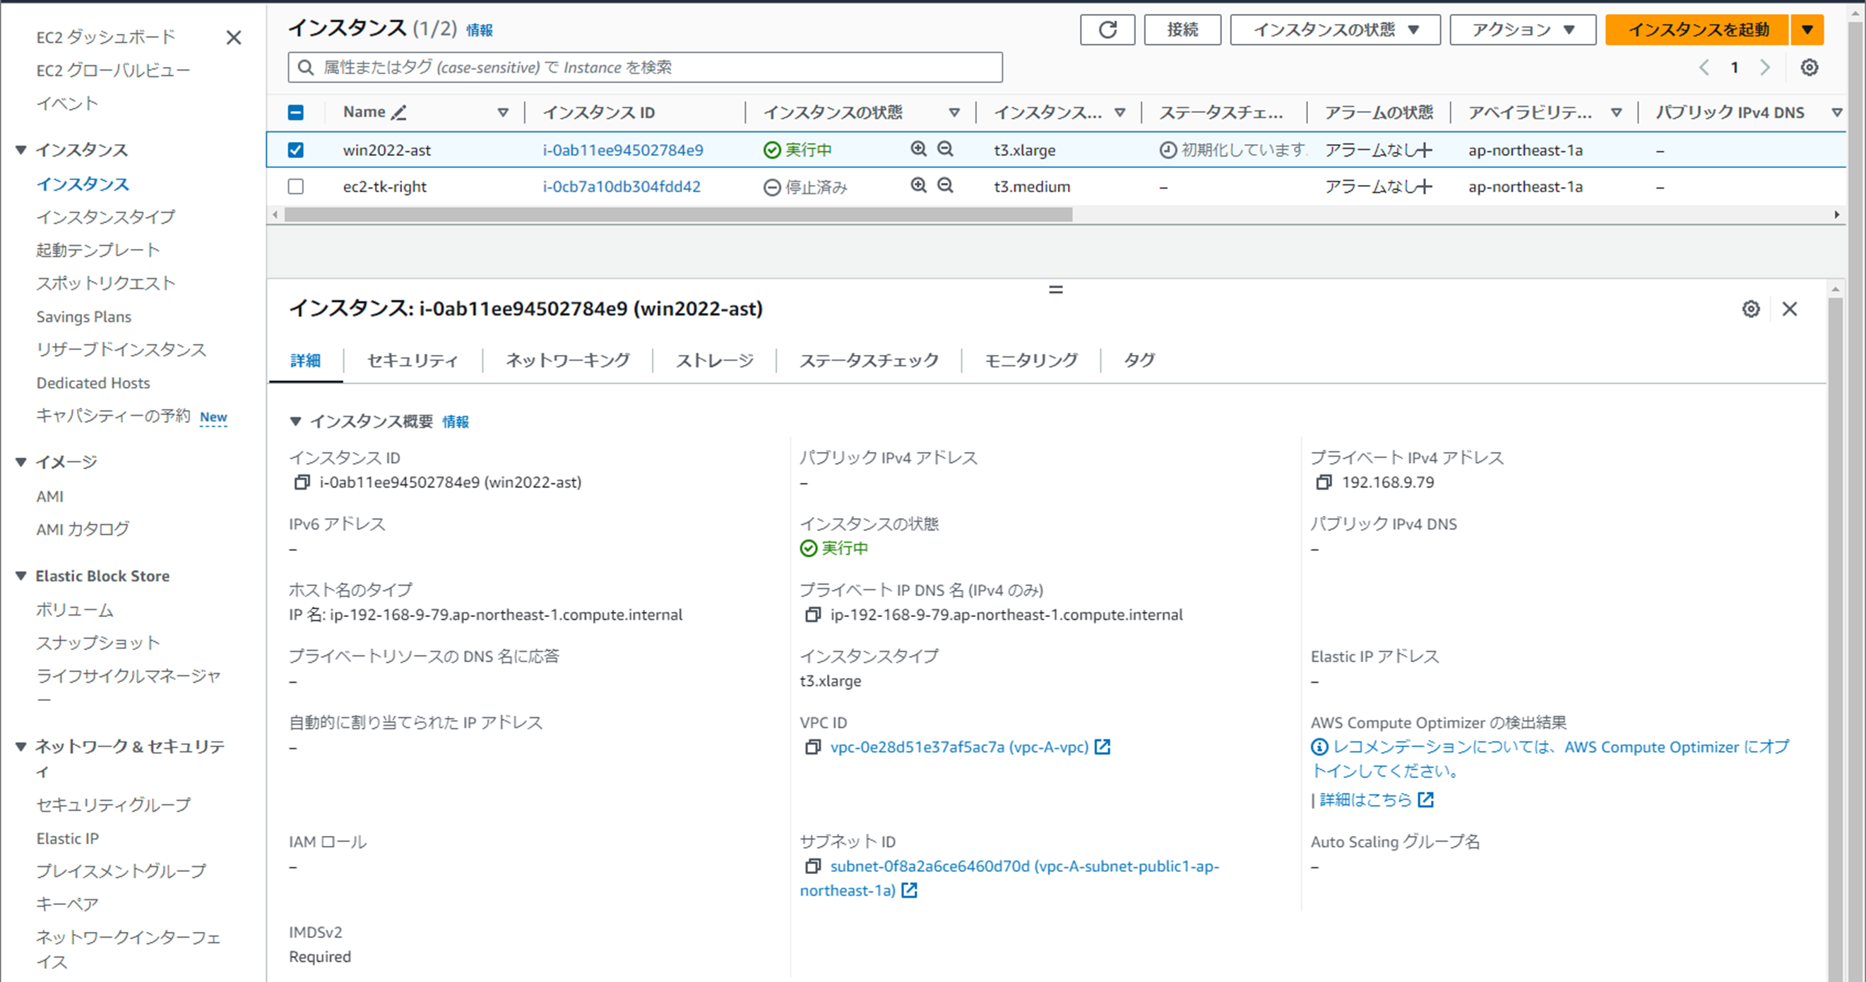Collapse the インスタンス概要 section
This screenshot has width=1866, height=982.
click(x=295, y=421)
